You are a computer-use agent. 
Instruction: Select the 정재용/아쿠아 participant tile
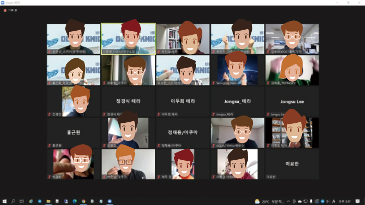pyautogui.click(x=182, y=133)
